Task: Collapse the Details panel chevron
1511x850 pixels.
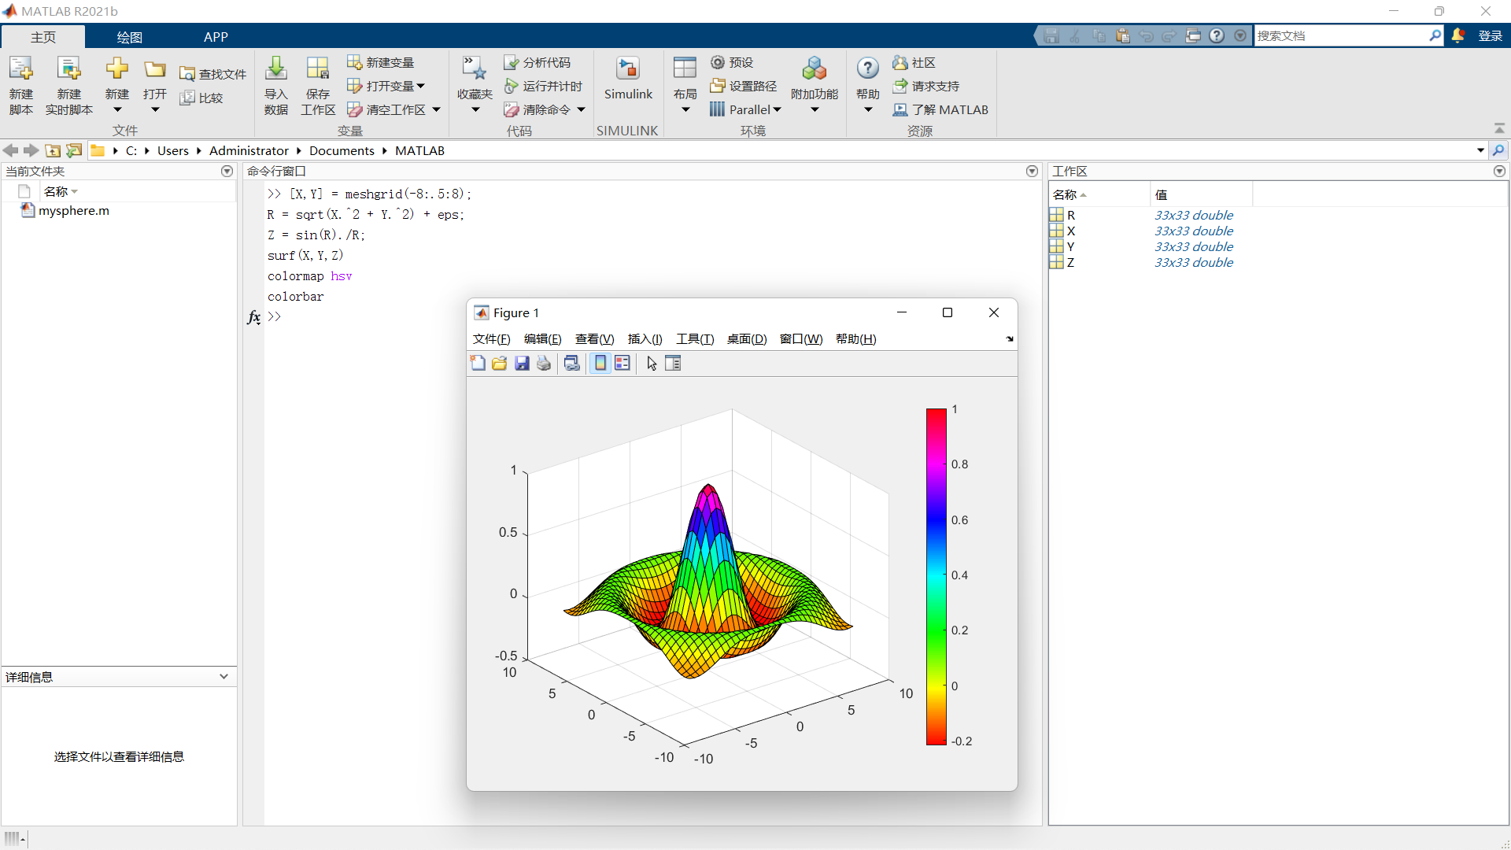Action: tap(224, 677)
